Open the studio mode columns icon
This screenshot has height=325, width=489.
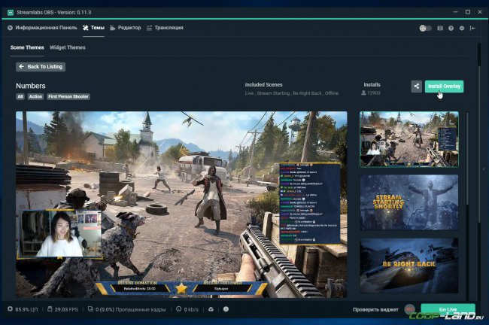pos(440,28)
